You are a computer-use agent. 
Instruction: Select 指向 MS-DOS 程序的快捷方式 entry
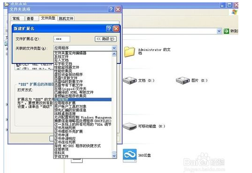click(x=83, y=146)
